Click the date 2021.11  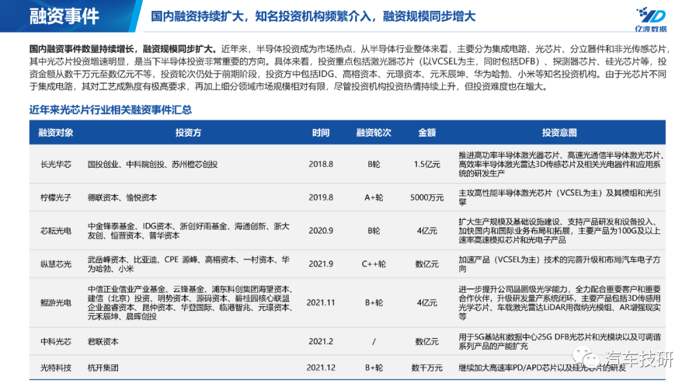[320, 302]
